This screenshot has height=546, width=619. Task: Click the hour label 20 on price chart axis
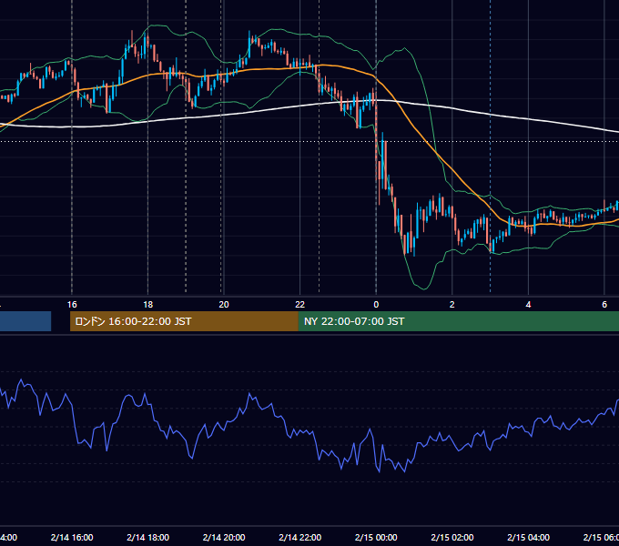(224, 305)
